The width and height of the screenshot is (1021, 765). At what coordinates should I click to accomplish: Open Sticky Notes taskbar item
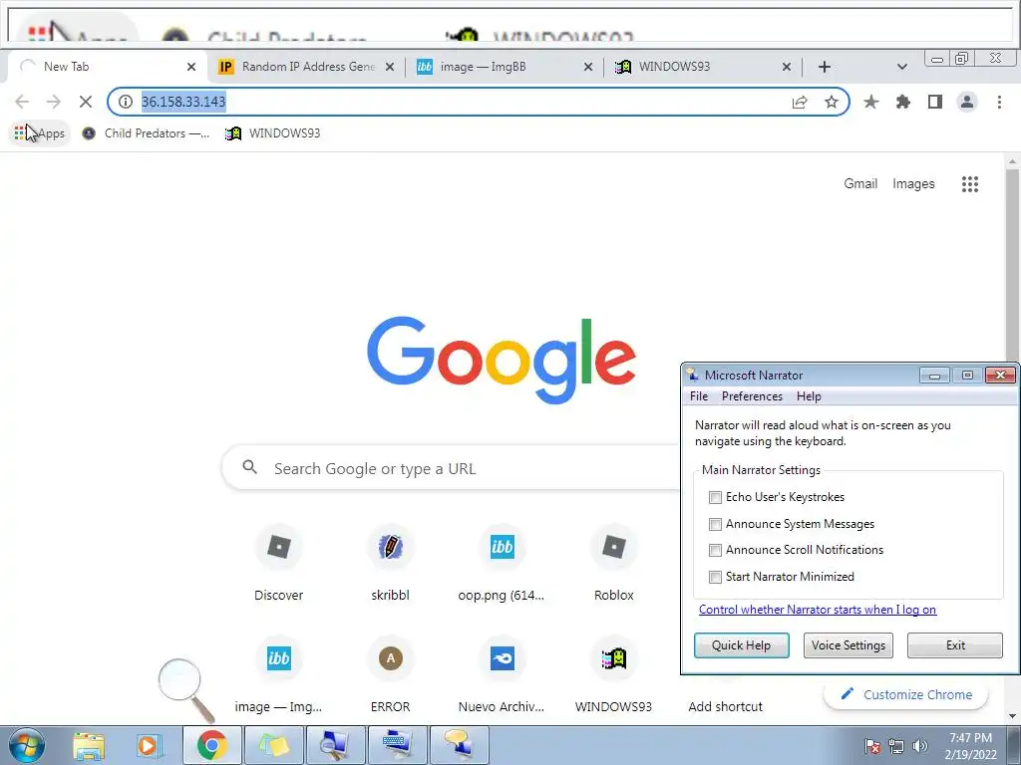pos(273,745)
